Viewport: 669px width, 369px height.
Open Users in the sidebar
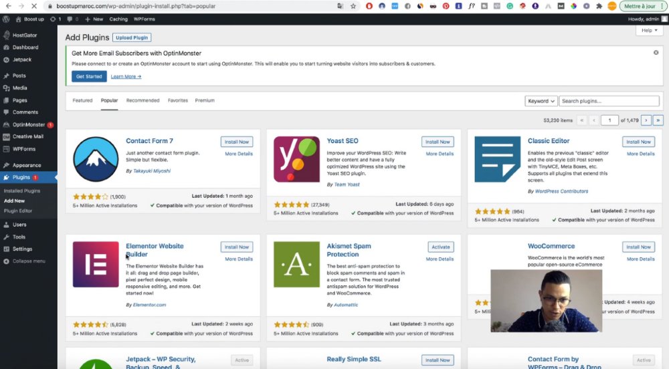point(19,225)
